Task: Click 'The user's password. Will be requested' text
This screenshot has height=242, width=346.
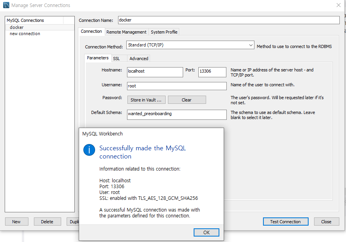Action: point(277,100)
